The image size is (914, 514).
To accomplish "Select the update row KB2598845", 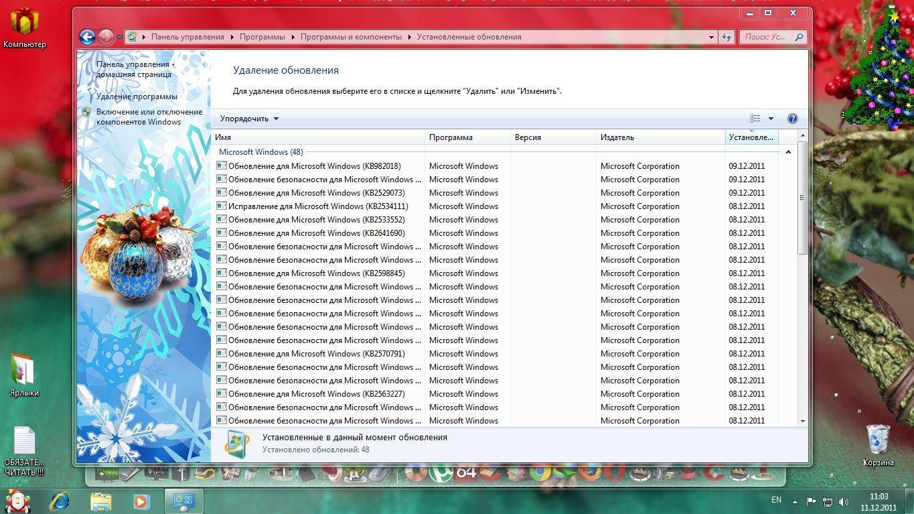I will [497, 273].
